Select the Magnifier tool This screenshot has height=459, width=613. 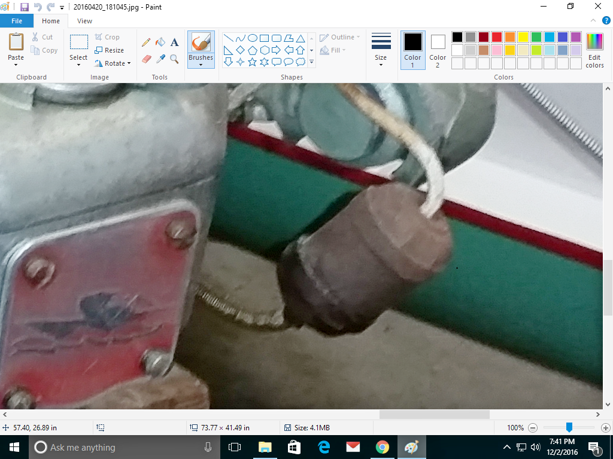[x=174, y=59]
